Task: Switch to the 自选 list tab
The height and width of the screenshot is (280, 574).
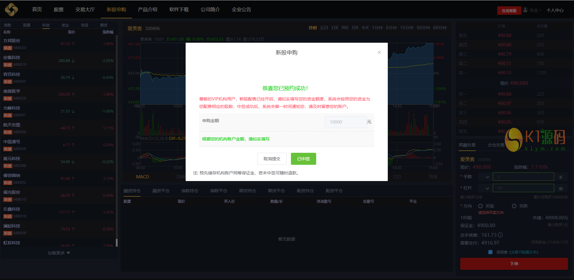Action: [85, 25]
